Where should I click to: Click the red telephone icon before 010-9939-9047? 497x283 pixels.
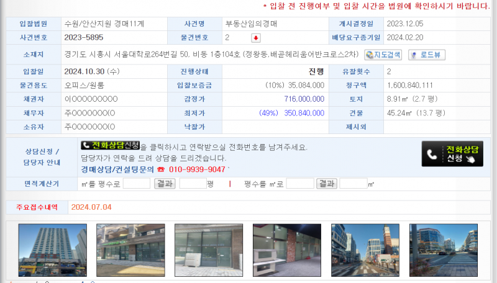coord(160,169)
